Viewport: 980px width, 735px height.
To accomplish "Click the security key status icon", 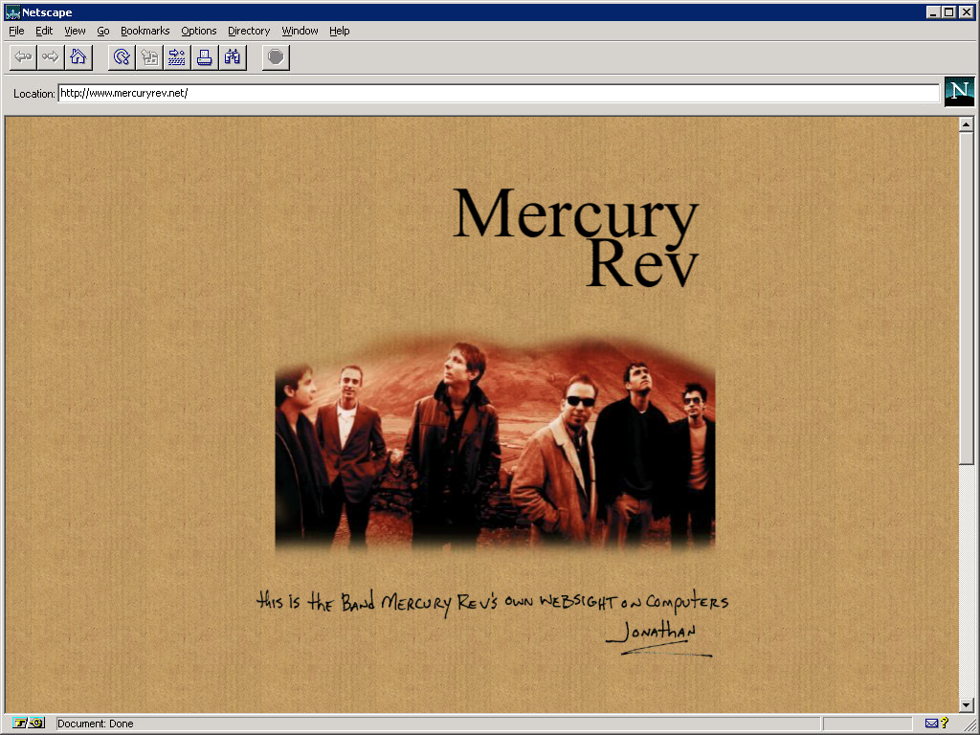I will (x=29, y=724).
